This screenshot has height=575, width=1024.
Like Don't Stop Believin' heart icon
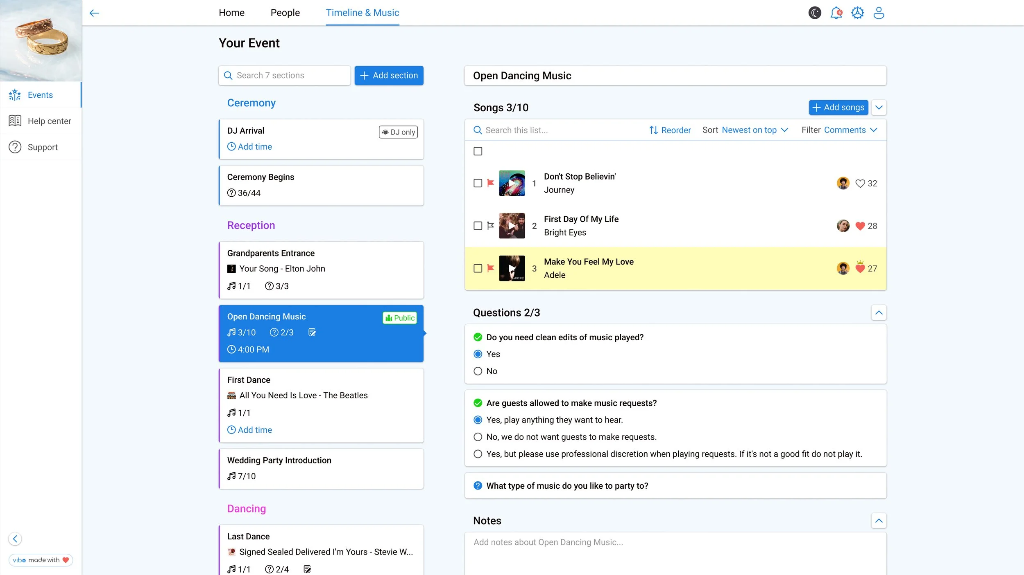(x=860, y=183)
